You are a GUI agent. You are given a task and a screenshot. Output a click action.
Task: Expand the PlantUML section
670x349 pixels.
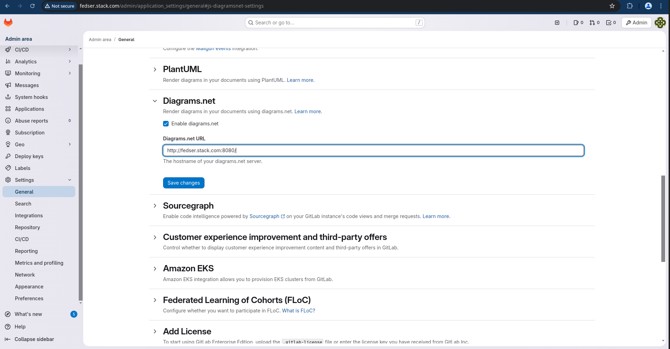[155, 69]
